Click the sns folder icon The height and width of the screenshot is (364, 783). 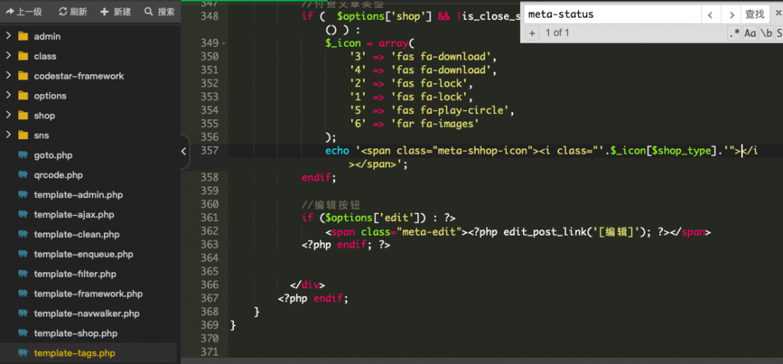click(23, 135)
